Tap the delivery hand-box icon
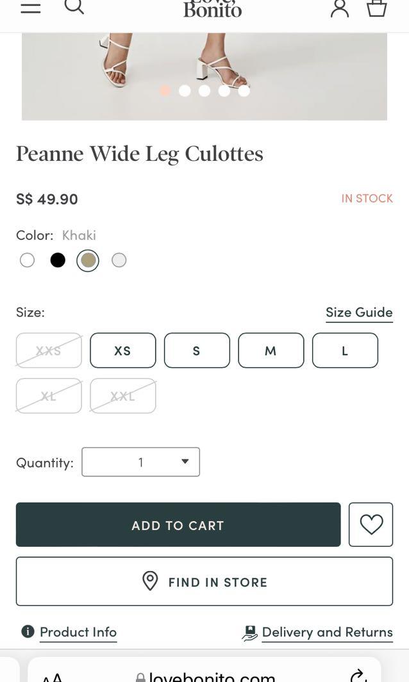Viewport: 409px width, 682px height. click(x=250, y=633)
